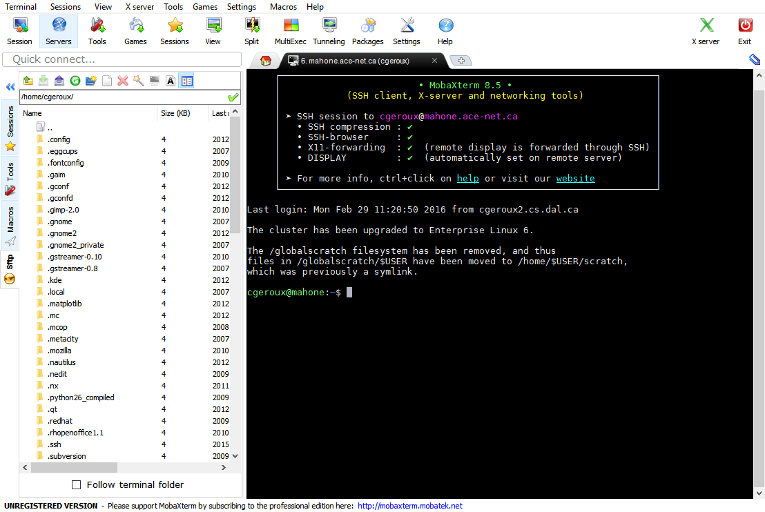Open the Help menu in menu bar

[x=315, y=7]
